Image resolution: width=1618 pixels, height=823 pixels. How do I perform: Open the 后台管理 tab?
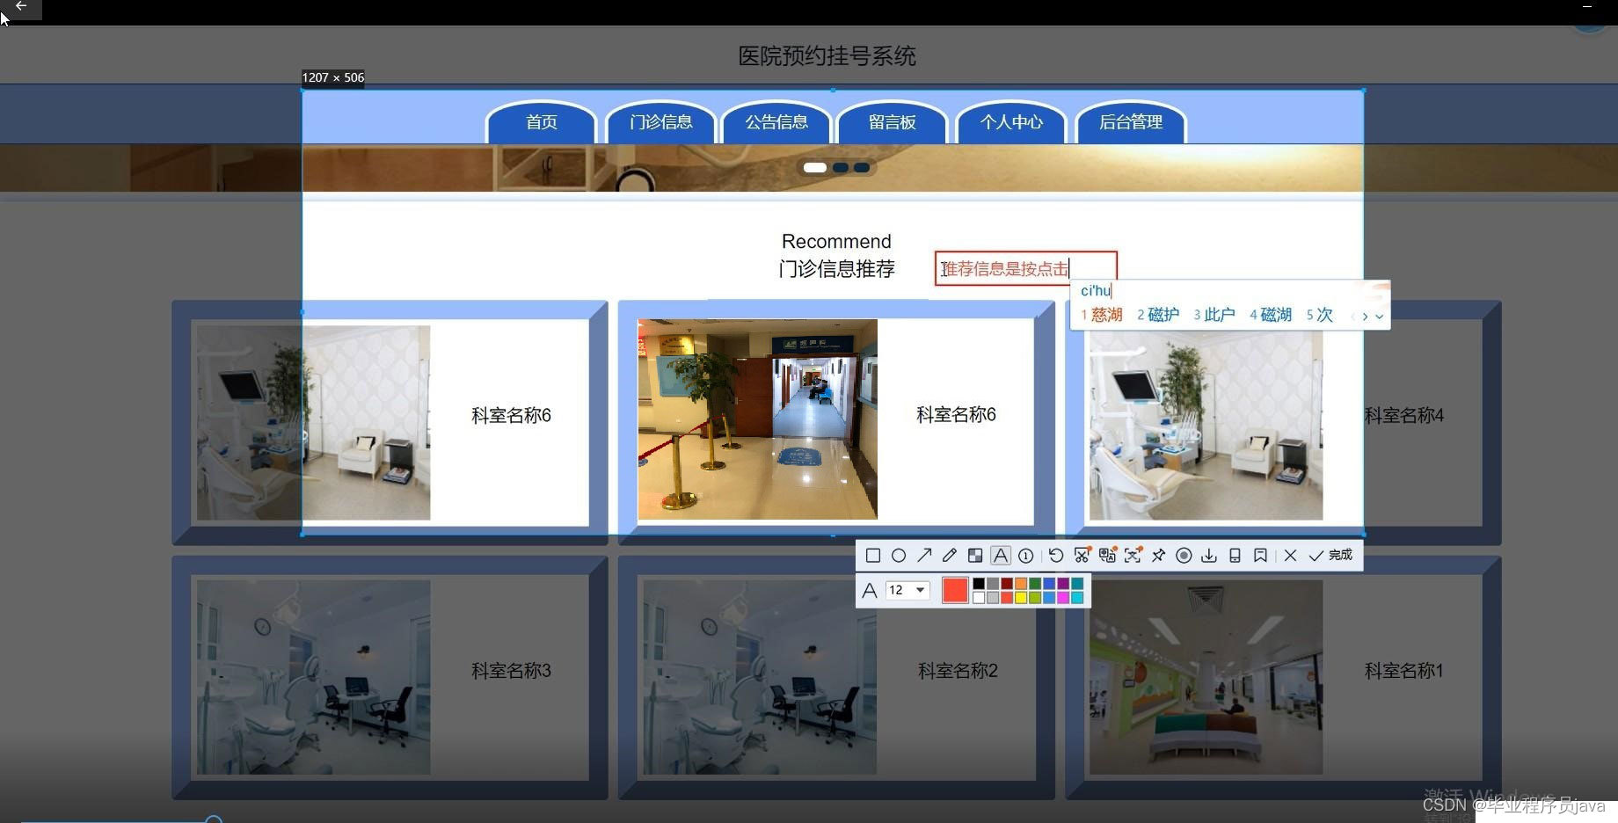pos(1131,123)
